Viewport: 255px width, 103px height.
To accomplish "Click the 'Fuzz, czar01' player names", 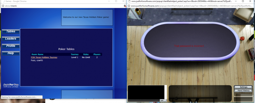I will 37,60.
